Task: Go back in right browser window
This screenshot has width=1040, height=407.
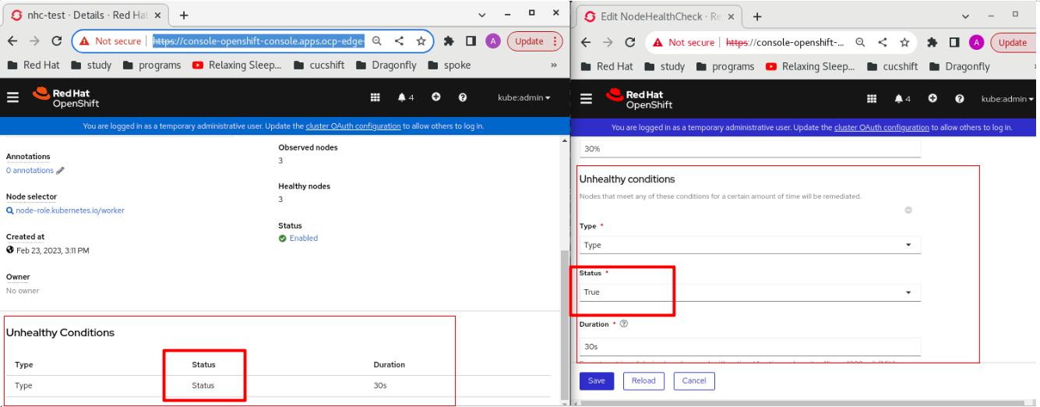Action: 587,42
